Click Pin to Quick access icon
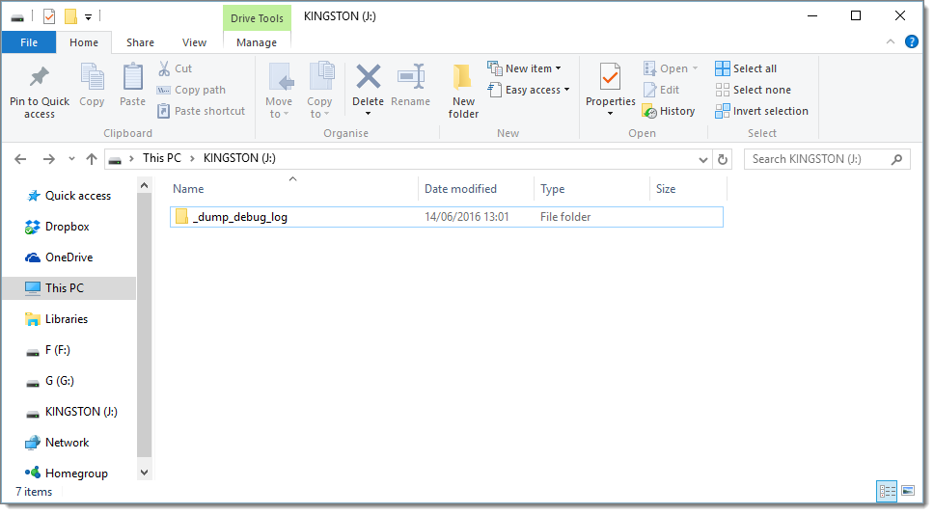This screenshot has width=934, height=514. (x=40, y=79)
